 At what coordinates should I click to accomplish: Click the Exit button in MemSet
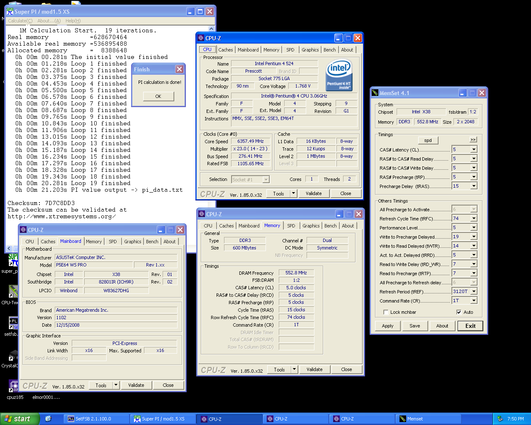470,326
